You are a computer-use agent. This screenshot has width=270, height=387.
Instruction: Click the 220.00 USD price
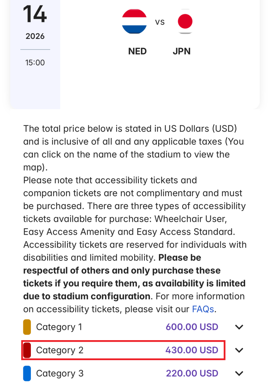coord(192,374)
